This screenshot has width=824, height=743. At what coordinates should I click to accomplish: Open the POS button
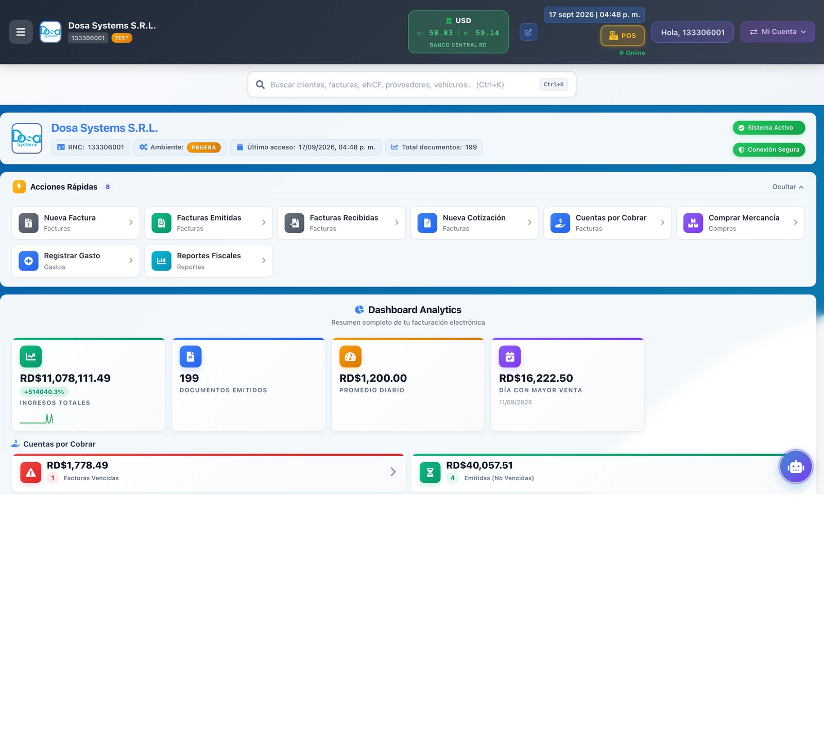coord(623,36)
